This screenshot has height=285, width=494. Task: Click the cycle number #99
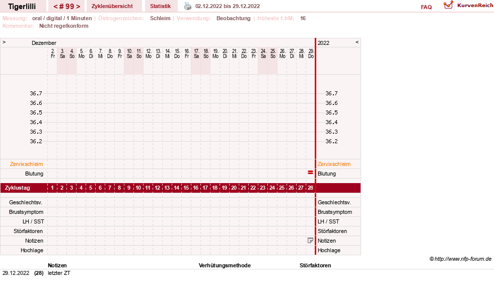[x=66, y=7]
